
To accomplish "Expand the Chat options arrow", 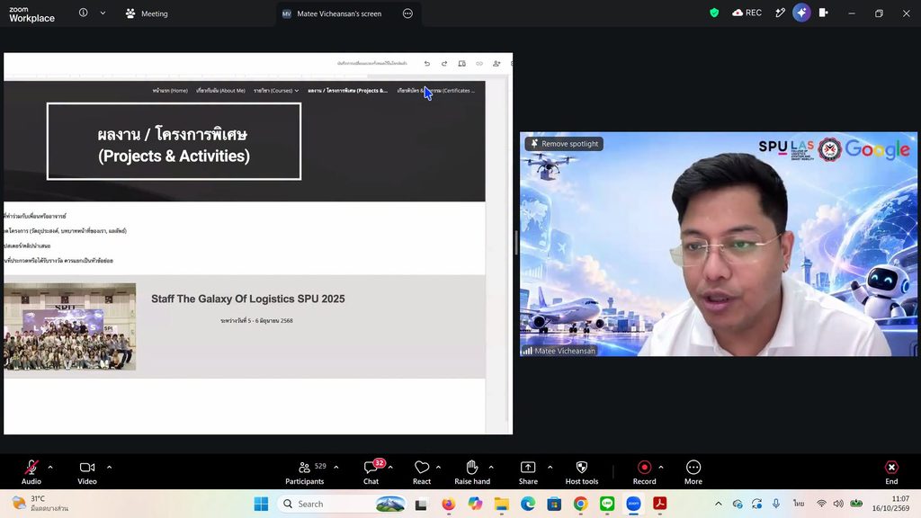I will tap(390, 468).
